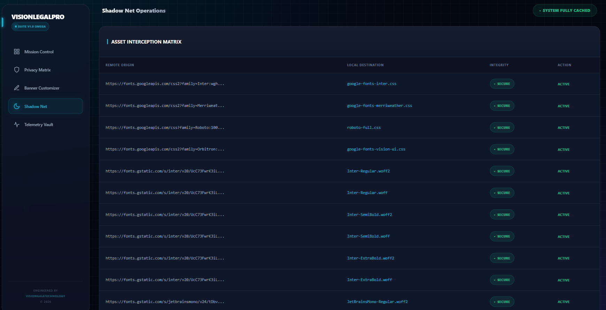
Task: Click the family=Inter:wgh remote origin URL
Action: (165, 84)
